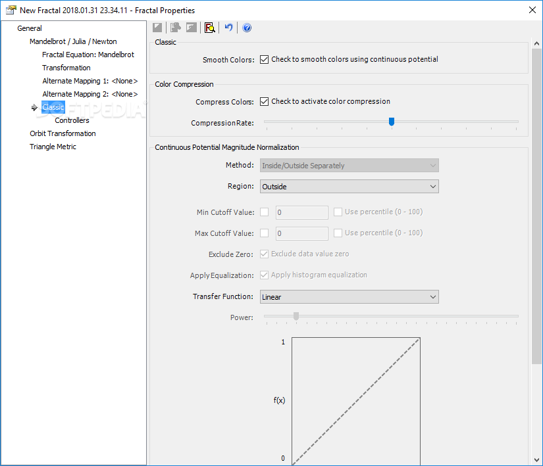
Task: Click the transfer function graph preview
Action: [x=356, y=402]
